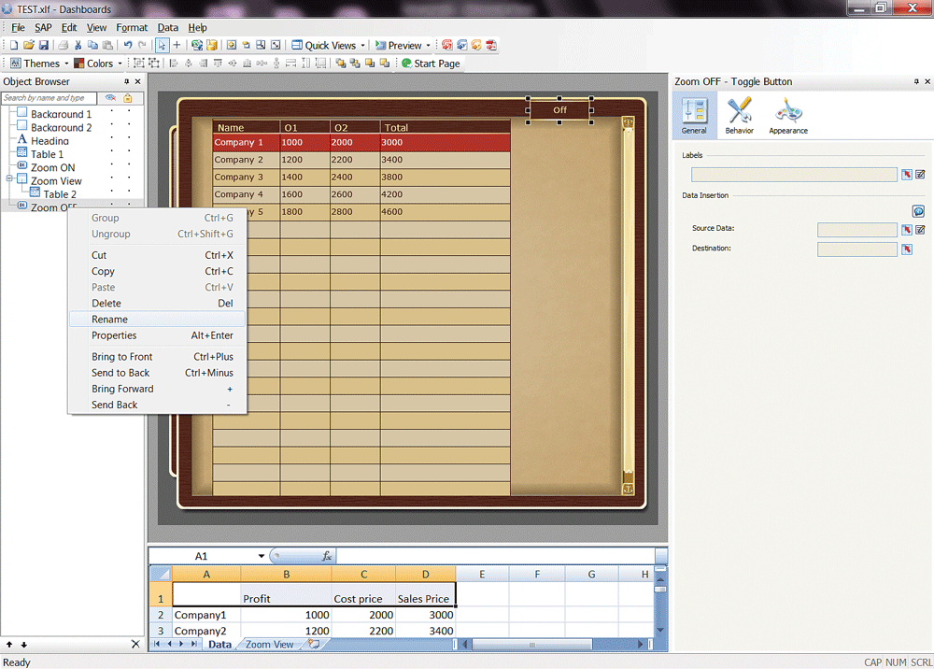The width and height of the screenshot is (934, 669).
Task: Collapse the Zoom View tree node
Action: click(x=9, y=178)
